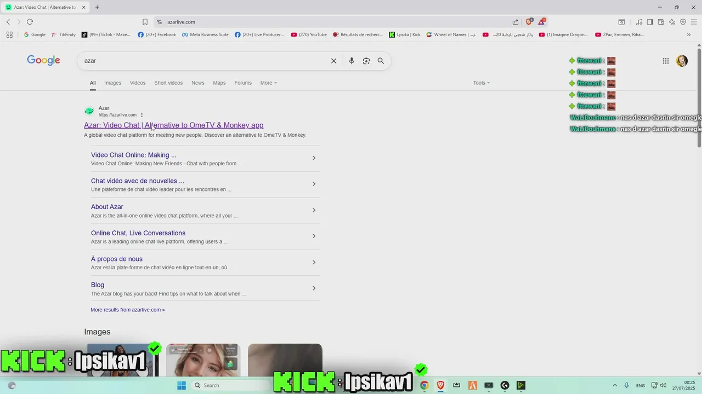Expand 'Chat vidéo avec de nouvelles' arrow
The height and width of the screenshot is (394, 702).
pyautogui.click(x=314, y=184)
